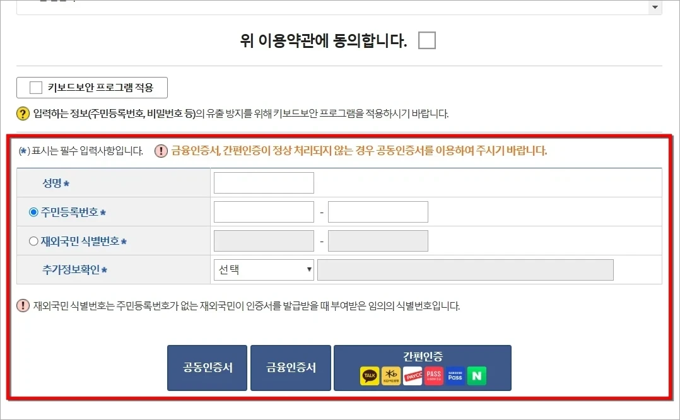Select the PASS authentication icon
Image resolution: width=680 pixels, height=420 pixels.
coord(433,375)
